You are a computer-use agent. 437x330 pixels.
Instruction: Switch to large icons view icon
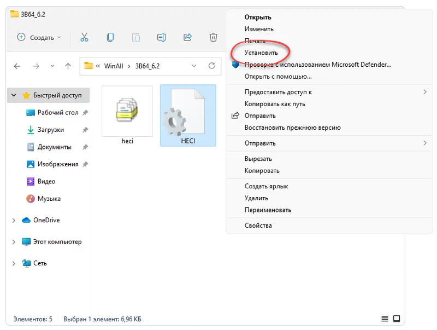click(x=397, y=319)
